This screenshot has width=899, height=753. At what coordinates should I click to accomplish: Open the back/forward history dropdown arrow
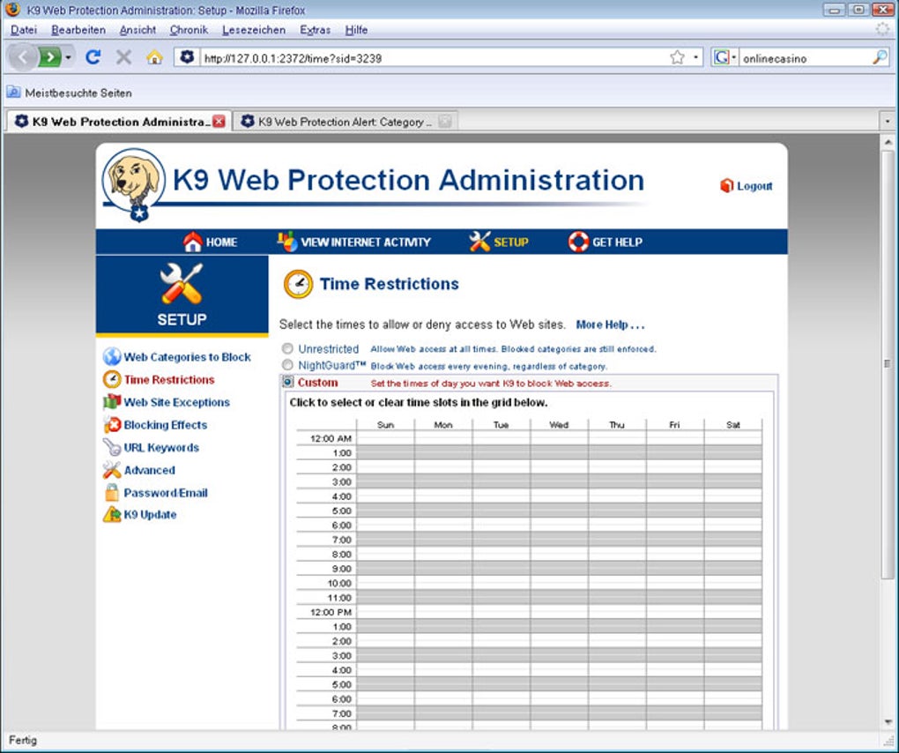[x=68, y=57]
